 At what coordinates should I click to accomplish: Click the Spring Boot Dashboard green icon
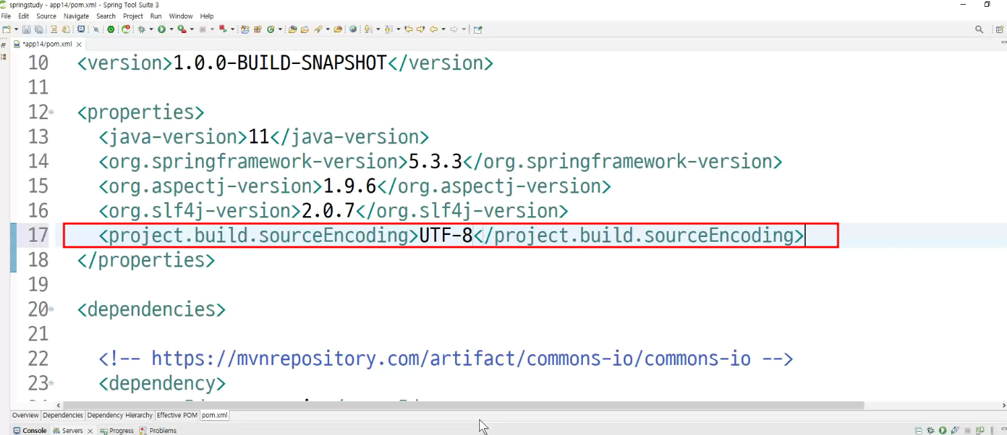tap(110, 30)
